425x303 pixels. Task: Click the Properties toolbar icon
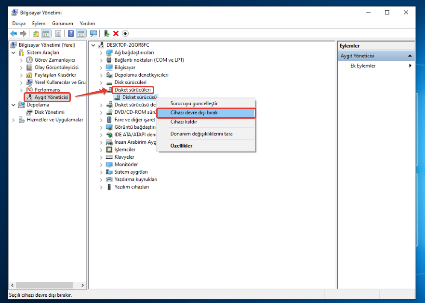[x=58, y=33]
